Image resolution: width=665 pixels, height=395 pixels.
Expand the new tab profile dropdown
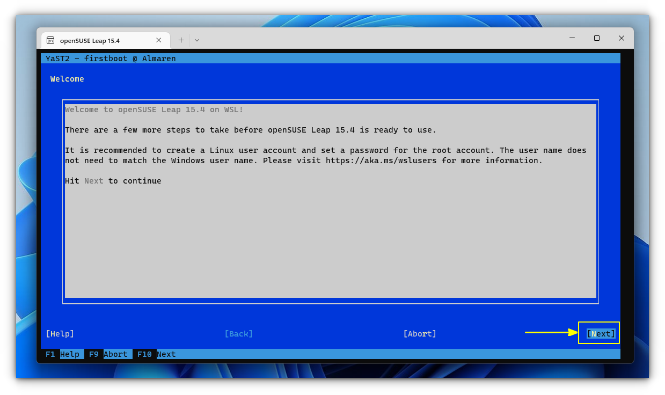tap(197, 40)
